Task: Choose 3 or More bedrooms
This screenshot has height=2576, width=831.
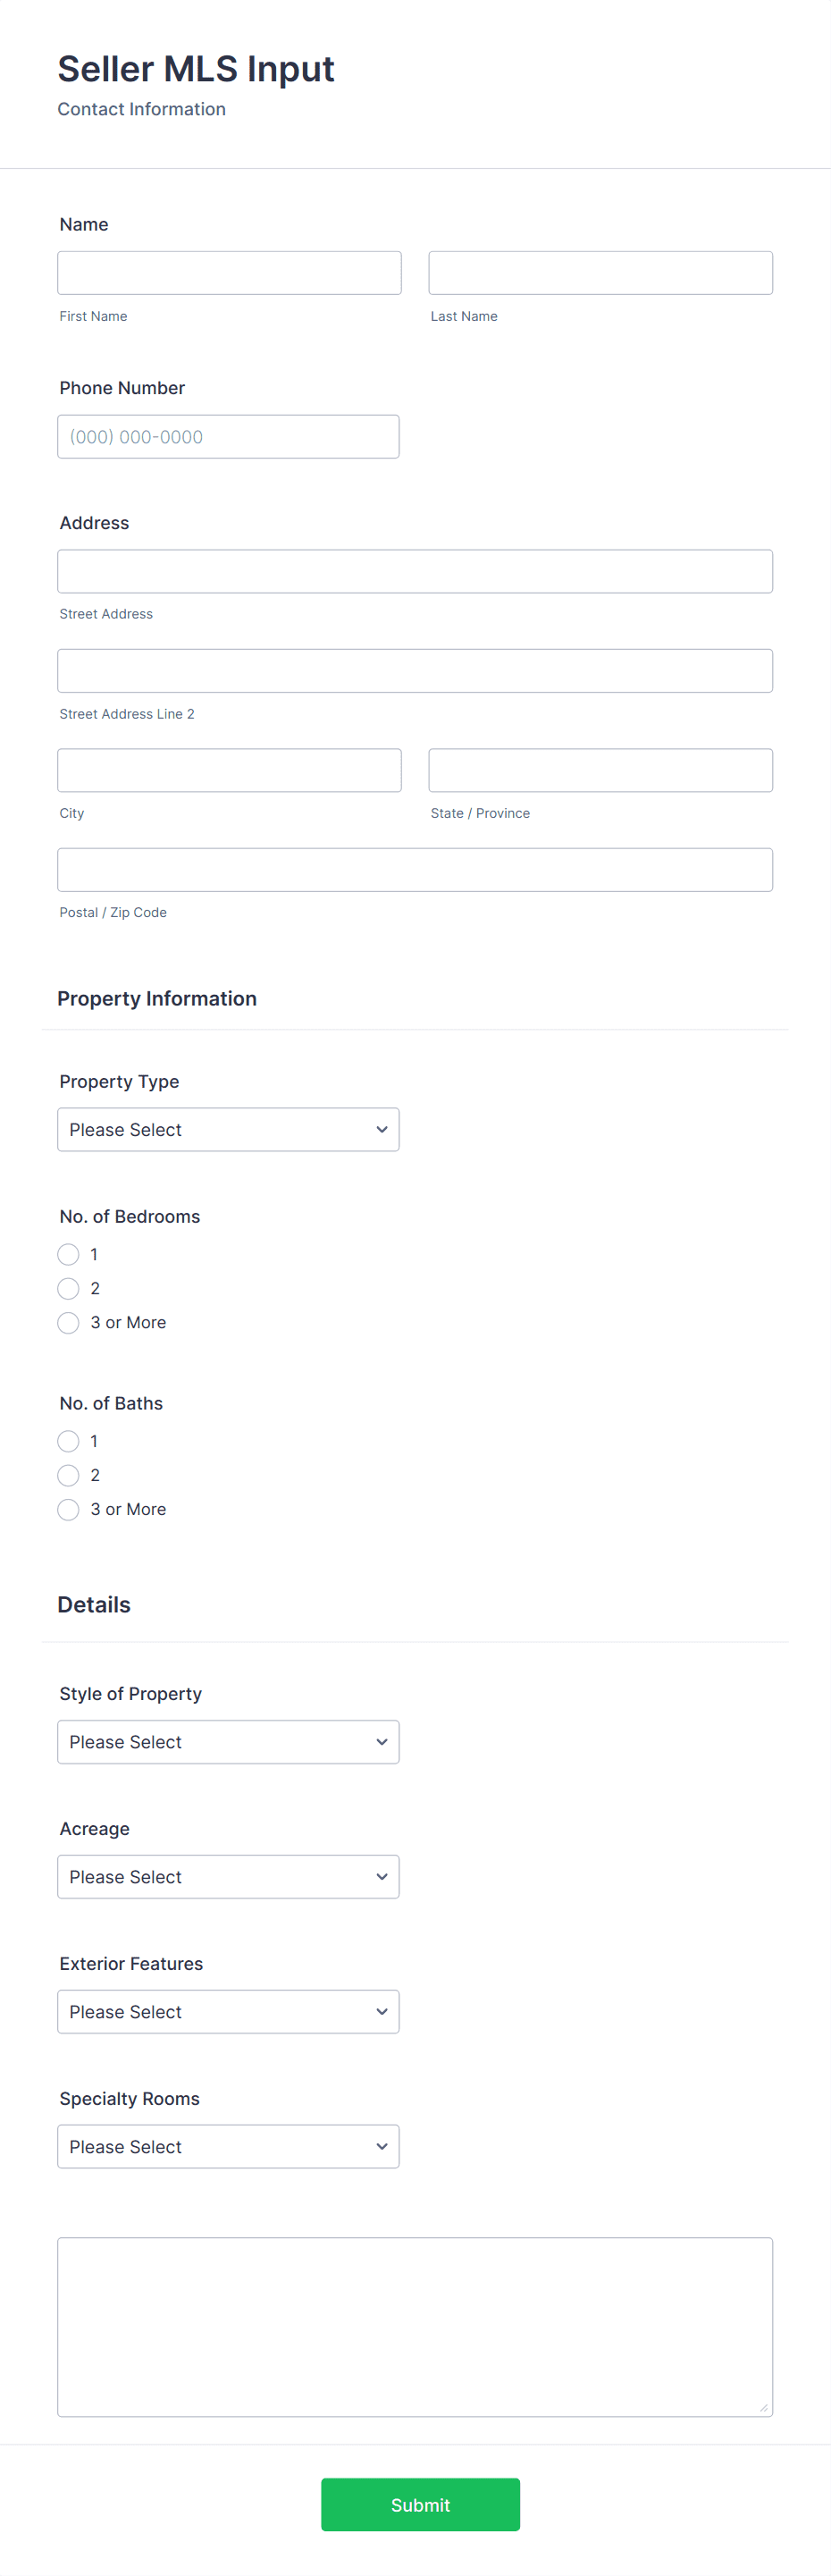Action: tap(68, 1322)
